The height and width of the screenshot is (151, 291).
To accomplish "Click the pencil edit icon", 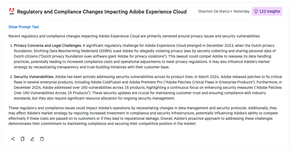I will (32, 139).
